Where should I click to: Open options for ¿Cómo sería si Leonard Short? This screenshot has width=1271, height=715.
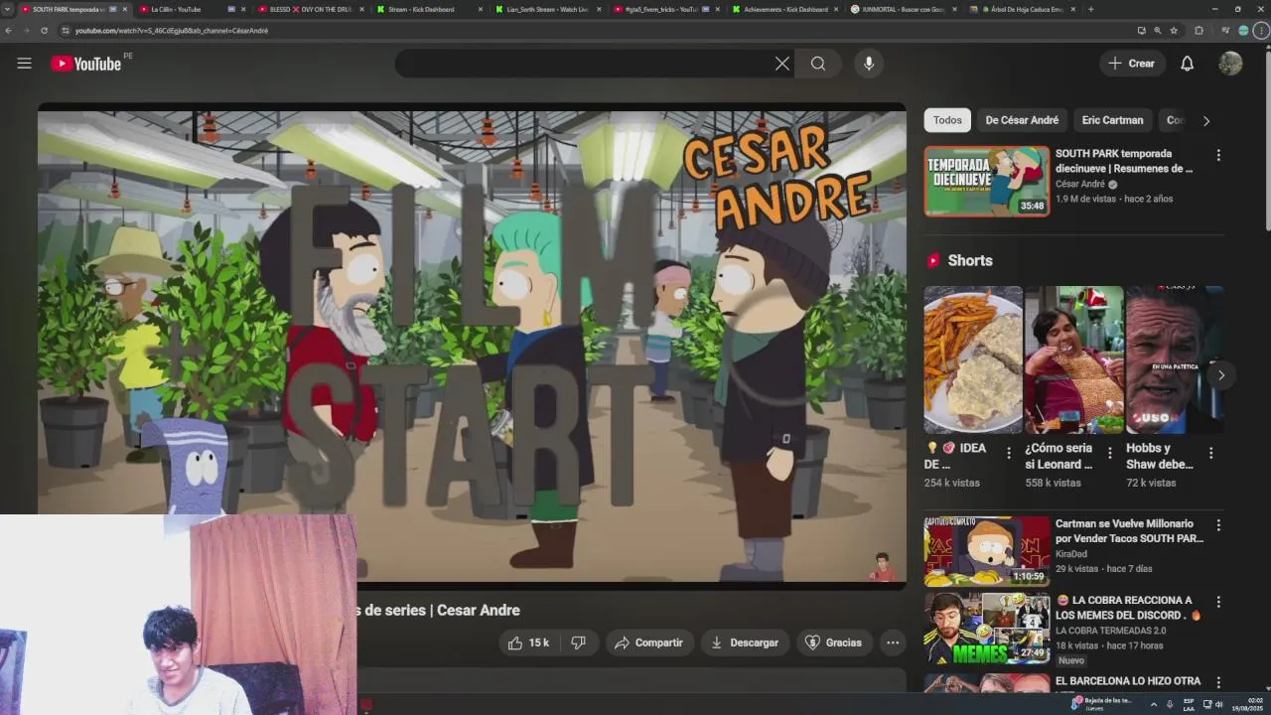1109,453
